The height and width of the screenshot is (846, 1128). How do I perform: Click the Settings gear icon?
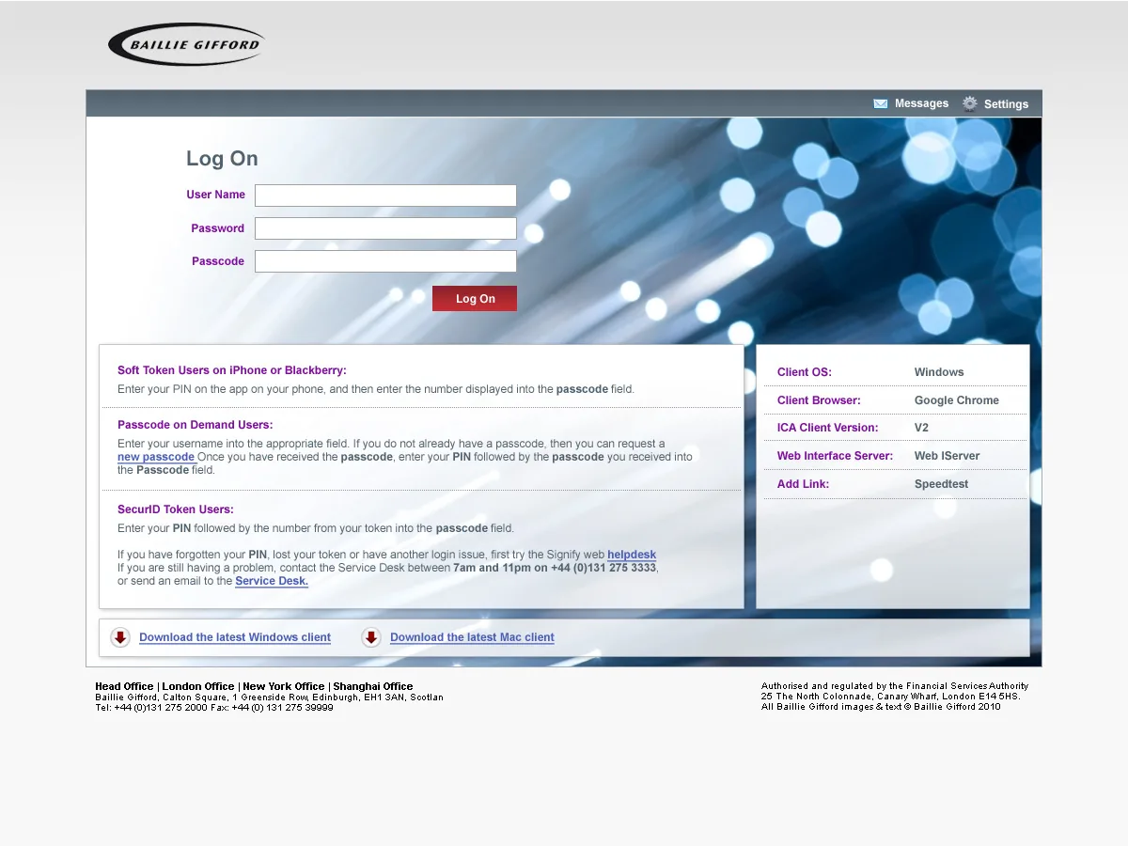(x=970, y=103)
